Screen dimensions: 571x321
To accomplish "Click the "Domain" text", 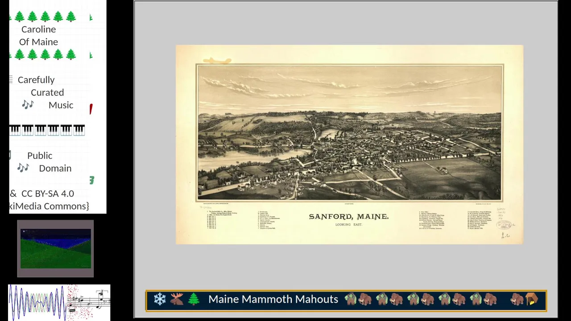I will coord(55,168).
